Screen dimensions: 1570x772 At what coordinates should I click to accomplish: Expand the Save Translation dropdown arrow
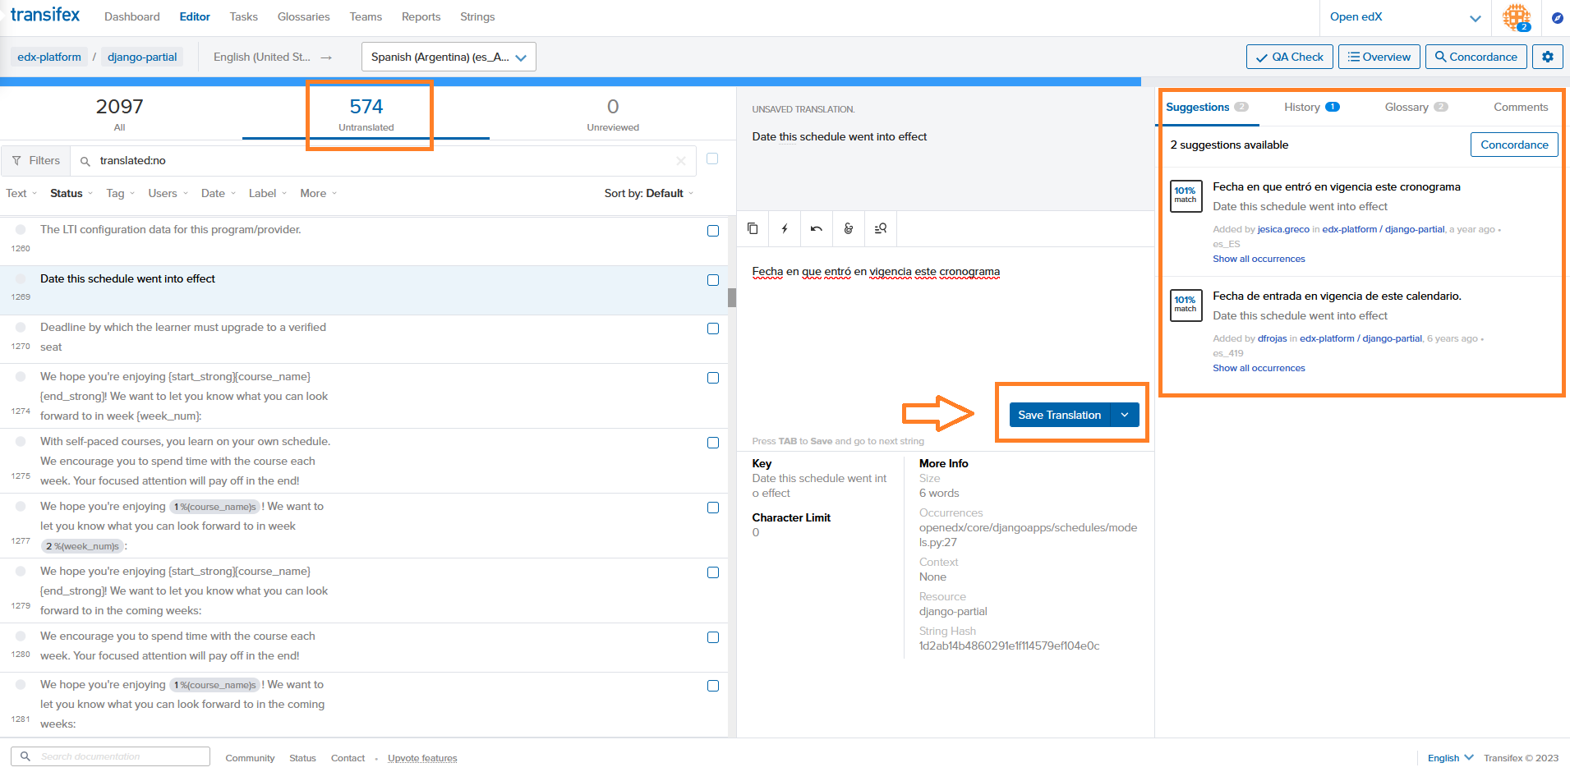(x=1125, y=415)
